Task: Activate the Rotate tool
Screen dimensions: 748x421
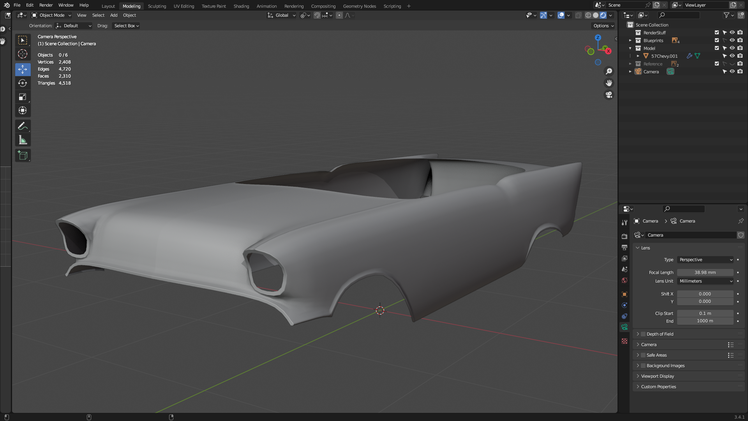Action: coord(23,83)
